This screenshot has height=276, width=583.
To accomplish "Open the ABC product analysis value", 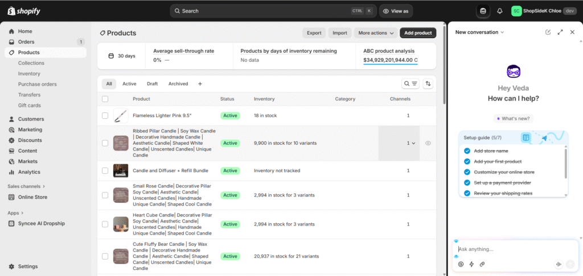I will coord(391,60).
